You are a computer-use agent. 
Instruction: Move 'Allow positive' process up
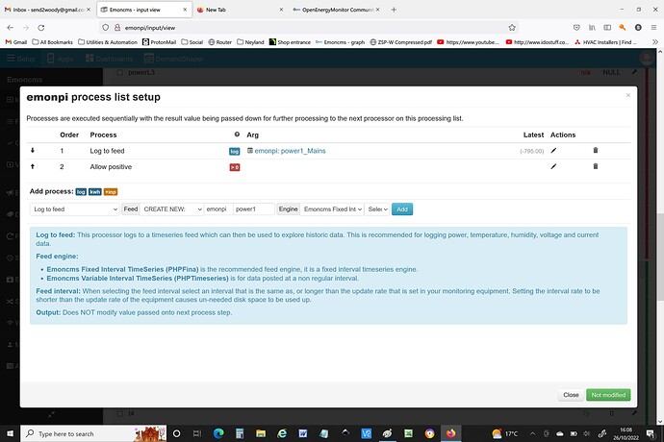pyautogui.click(x=32, y=166)
